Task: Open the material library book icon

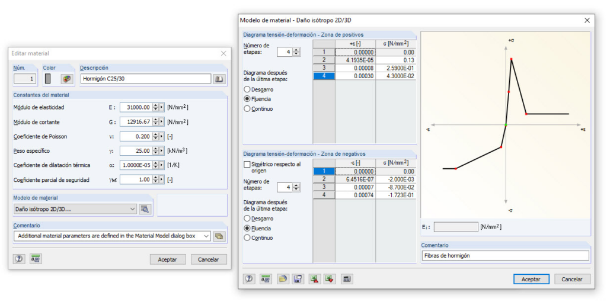Action: point(219,79)
